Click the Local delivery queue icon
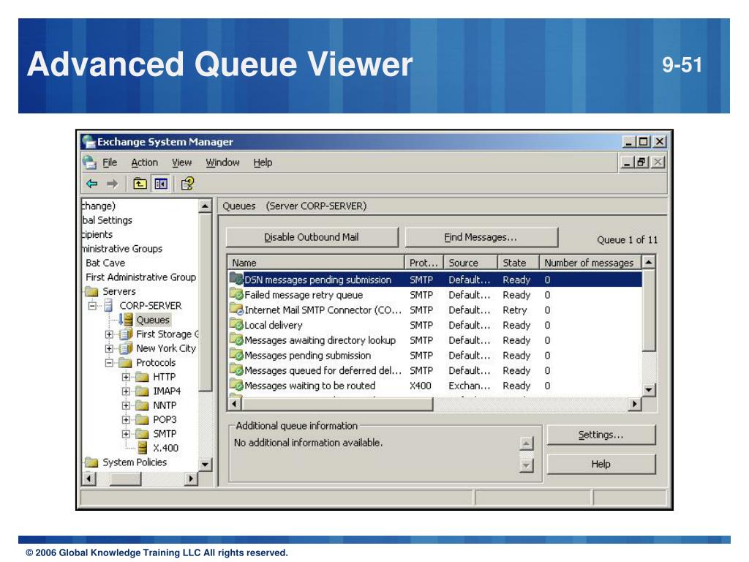The height and width of the screenshot is (562, 749). [x=236, y=325]
